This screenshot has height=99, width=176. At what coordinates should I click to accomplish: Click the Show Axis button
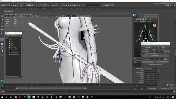pos(148,46)
